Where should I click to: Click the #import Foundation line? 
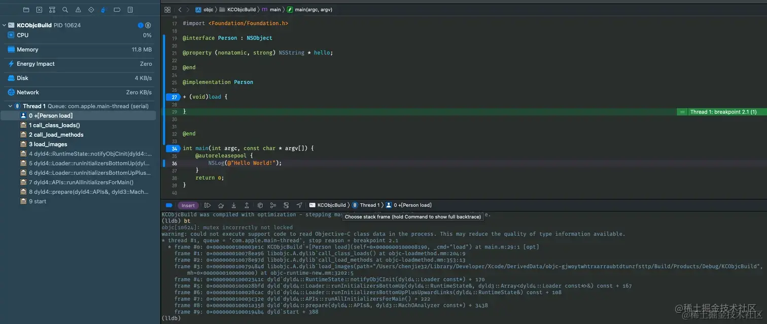(235, 23)
